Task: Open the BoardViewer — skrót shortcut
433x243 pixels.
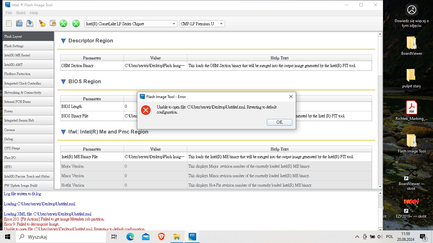Action: click(411, 179)
